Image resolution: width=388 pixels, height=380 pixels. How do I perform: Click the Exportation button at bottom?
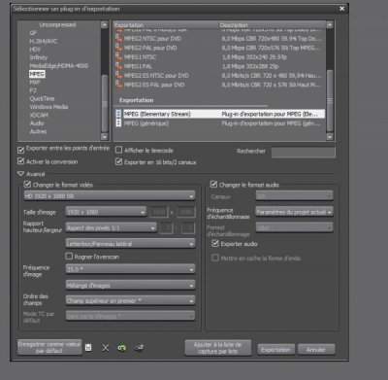275,350
